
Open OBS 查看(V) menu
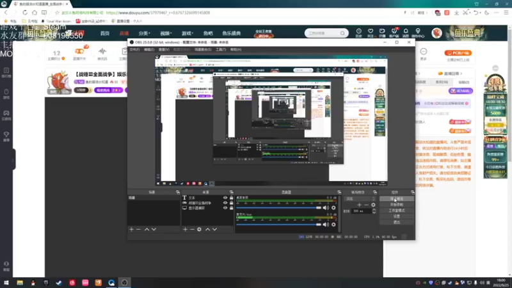pos(164,50)
